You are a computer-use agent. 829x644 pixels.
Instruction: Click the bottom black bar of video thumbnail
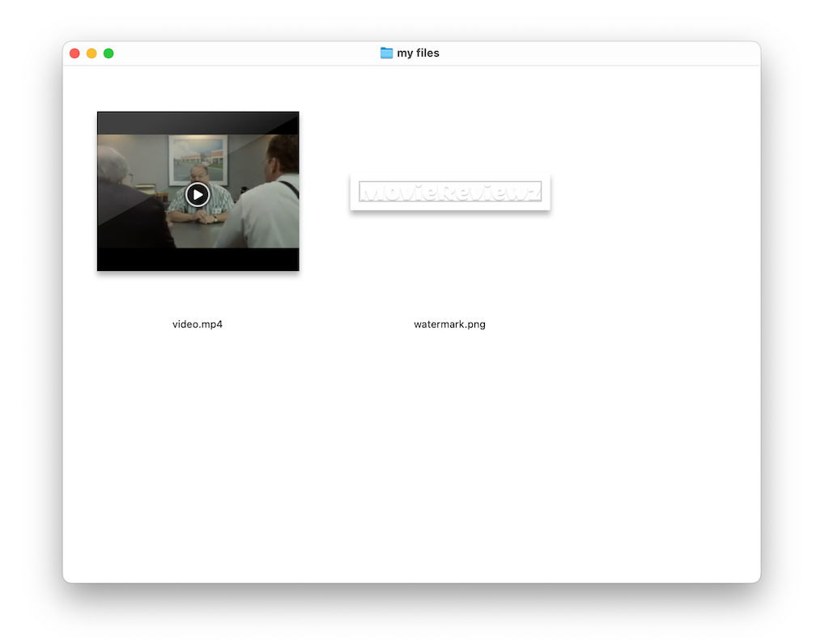click(x=198, y=260)
